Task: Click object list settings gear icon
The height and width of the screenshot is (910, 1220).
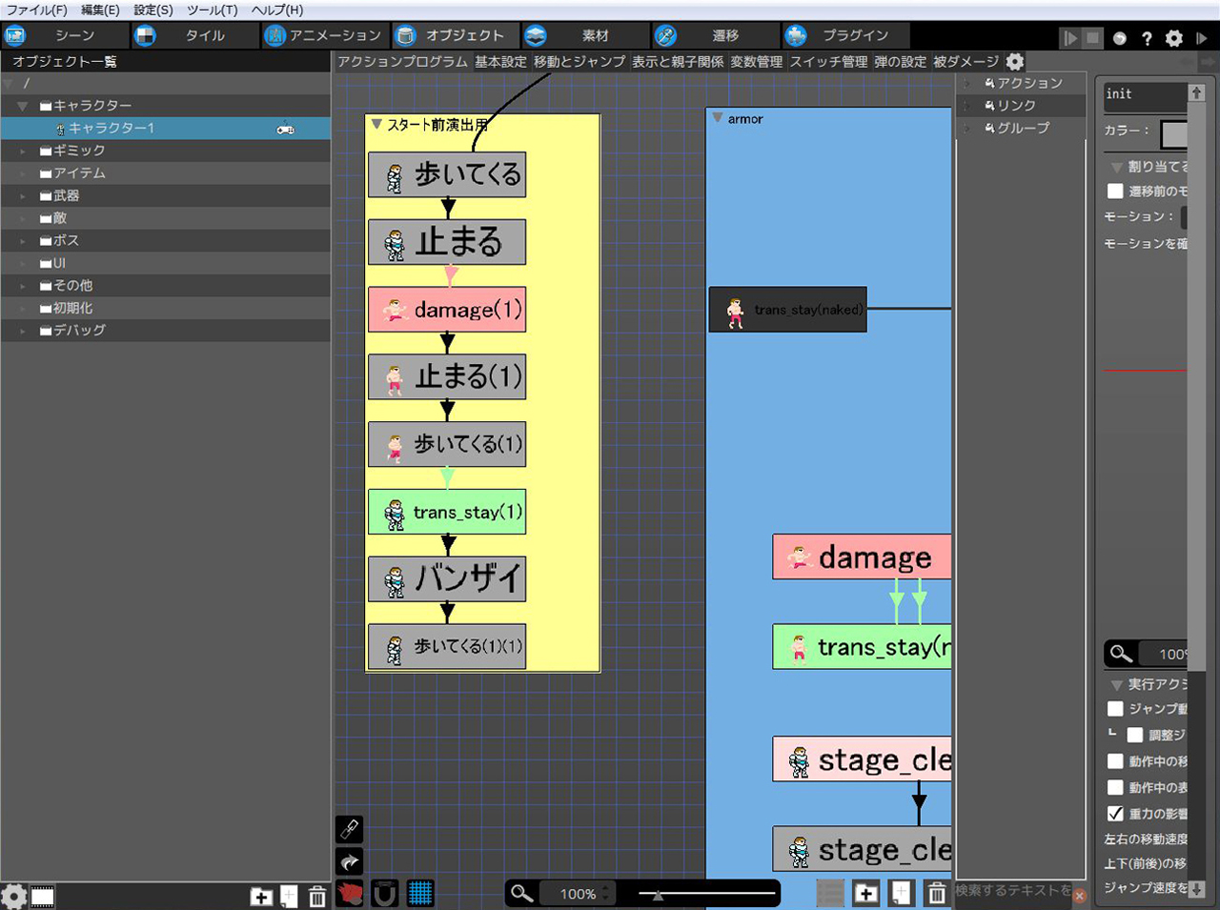Action: pyautogui.click(x=13, y=896)
